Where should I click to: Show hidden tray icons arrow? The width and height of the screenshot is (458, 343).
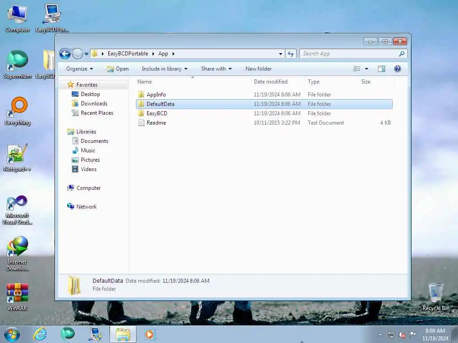click(380, 335)
